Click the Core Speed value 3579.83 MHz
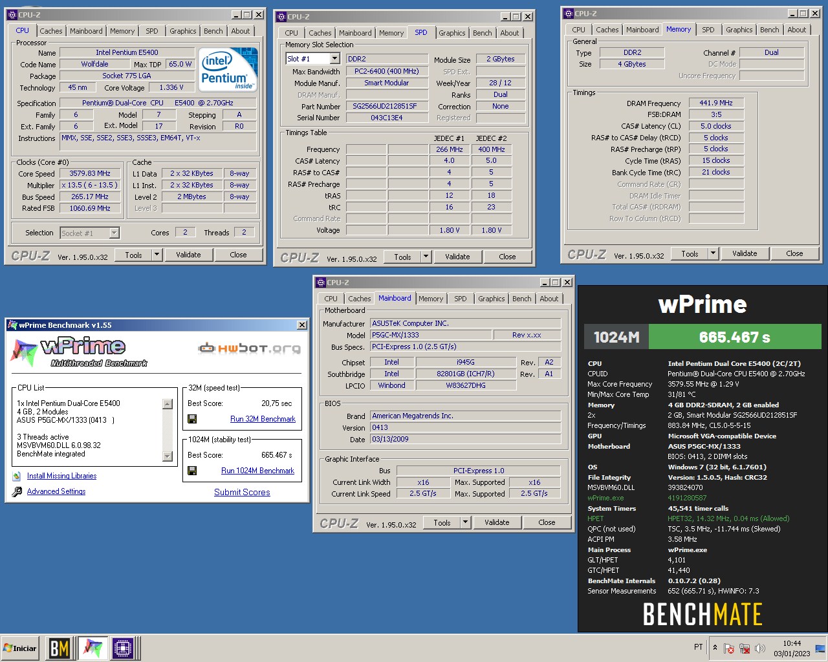The width and height of the screenshot is (828, 662). pyautogui.click(x=90, y=173)
